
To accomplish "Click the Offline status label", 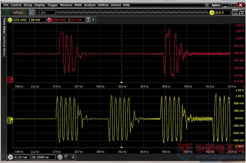I will 18,13.
